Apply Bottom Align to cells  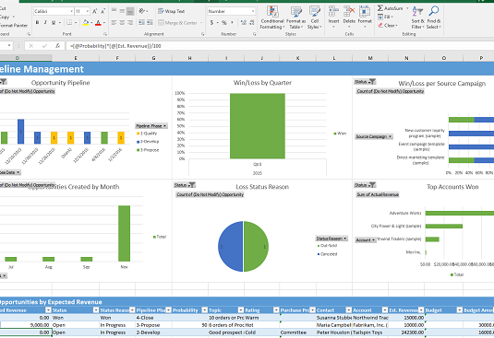pyautogui.click(x=130, y=11)
